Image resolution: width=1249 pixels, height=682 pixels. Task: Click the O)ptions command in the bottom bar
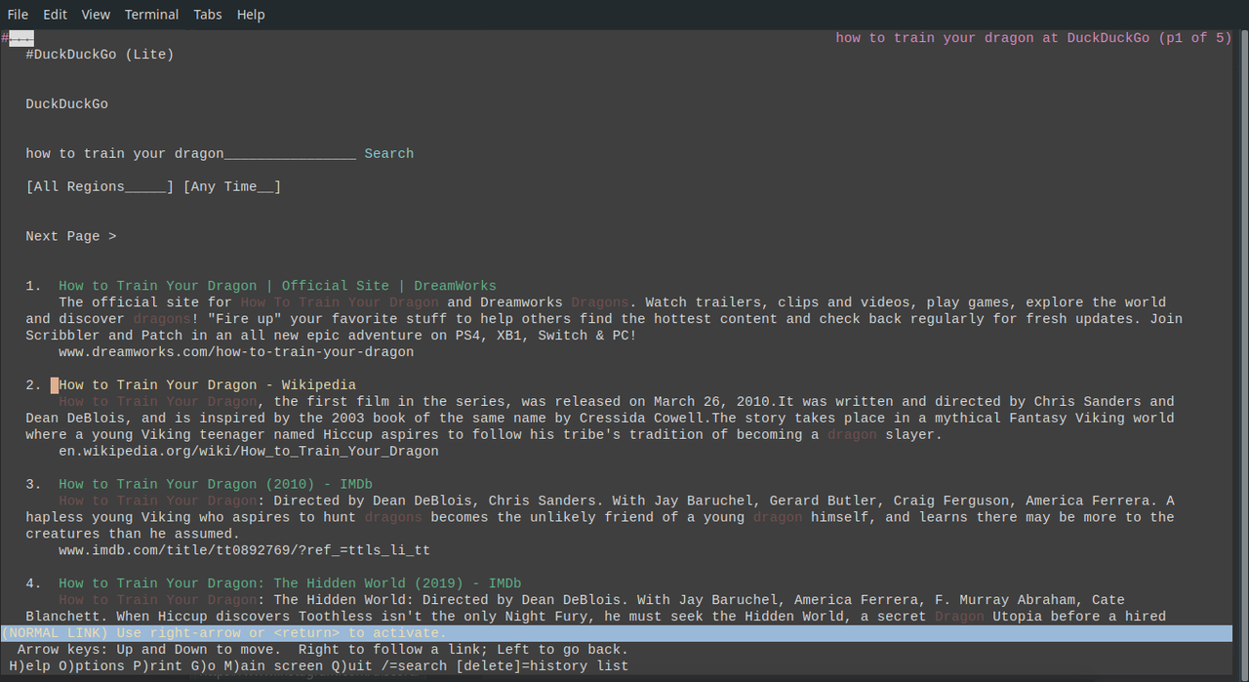(92, 666)
